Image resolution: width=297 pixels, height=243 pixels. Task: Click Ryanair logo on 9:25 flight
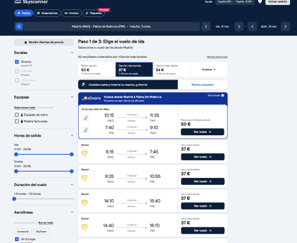pyautogui.click(x=85, y=178)
